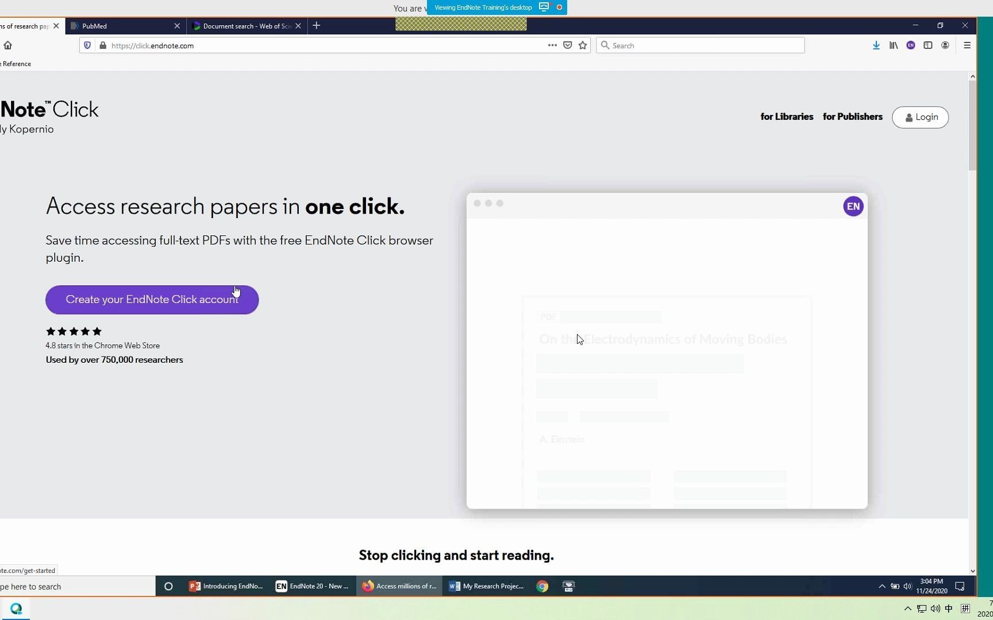The width and height of the screenshot is (993, 620).
Task: Select the research papers tab
Action: [x=26, y=26]
